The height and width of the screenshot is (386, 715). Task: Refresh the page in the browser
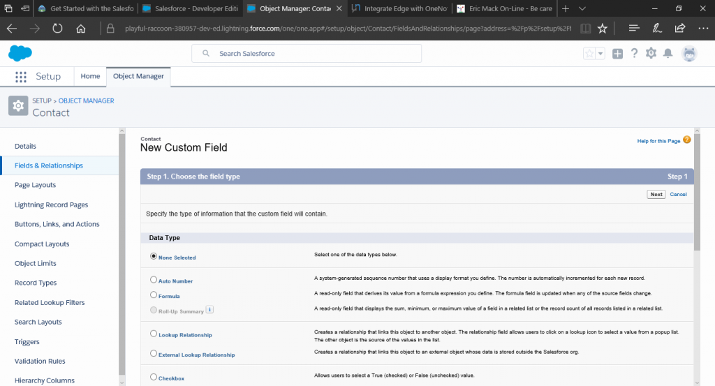pyautogui.click(x=57, y=29)
